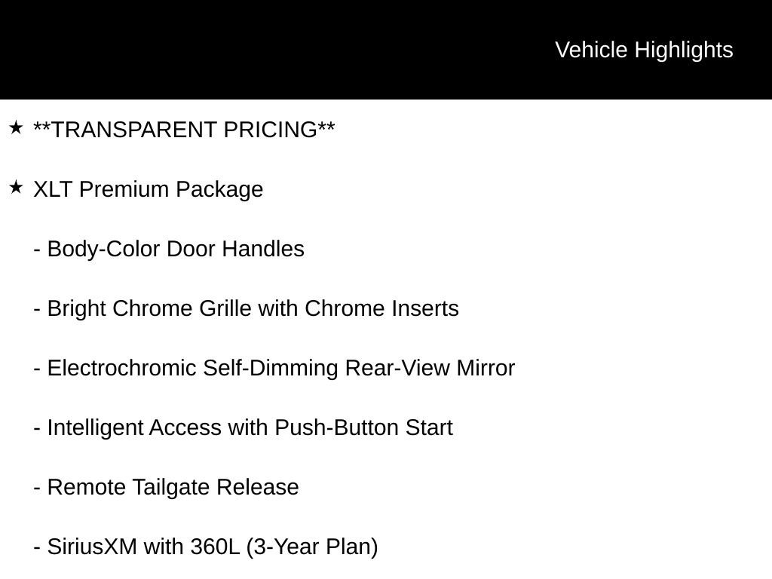Select the Vehicle Highlights heading
772x579 pixels.
point(644,50)
